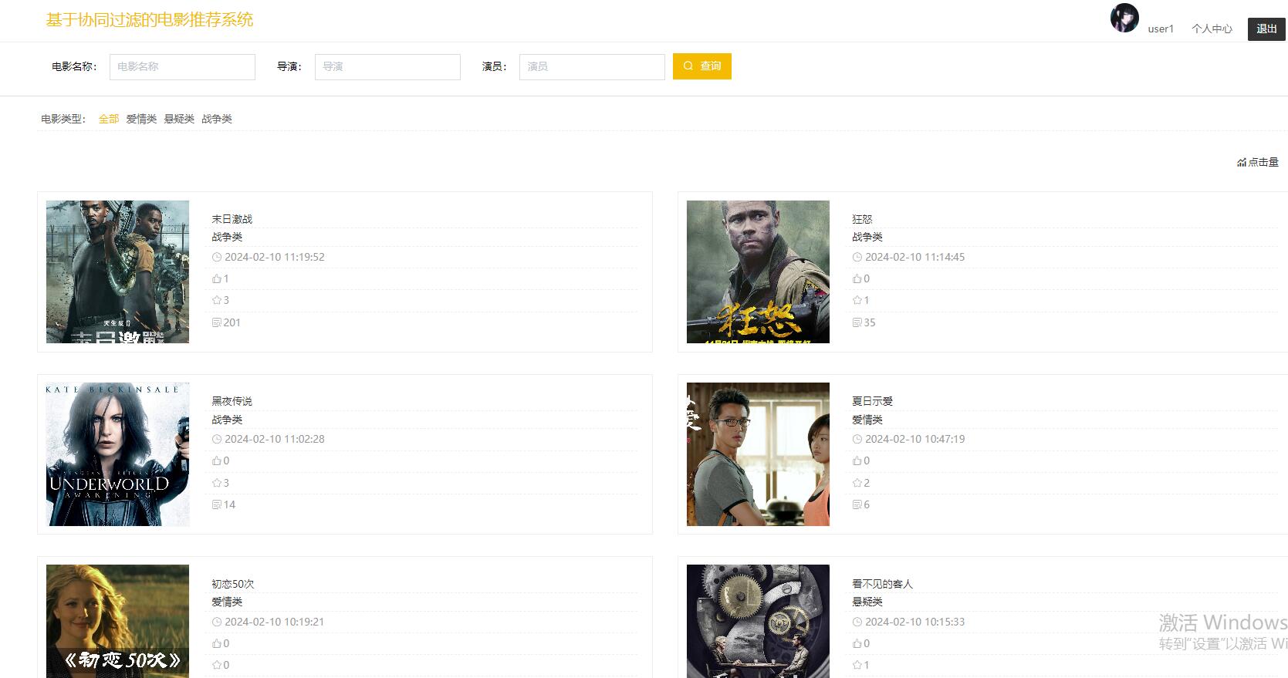Click the date 2024-02-10 11:14:45
The image size is (1288, 678).
point(915,257)
